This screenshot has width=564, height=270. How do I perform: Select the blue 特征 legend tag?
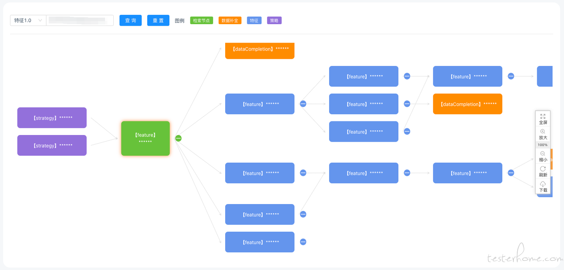(254, 21)
